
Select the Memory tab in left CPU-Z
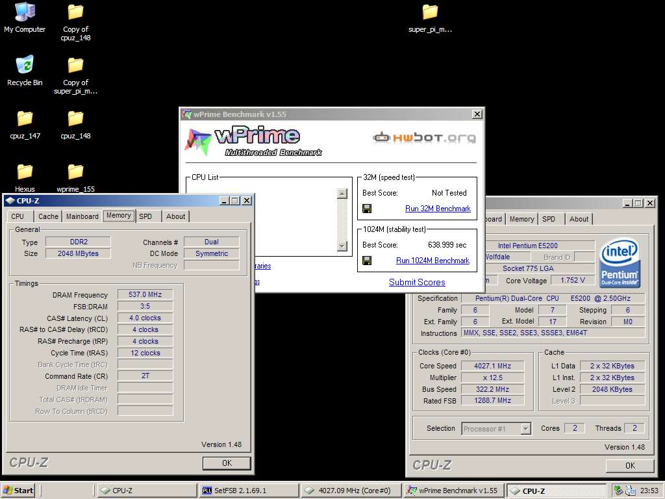coord(119,215)
